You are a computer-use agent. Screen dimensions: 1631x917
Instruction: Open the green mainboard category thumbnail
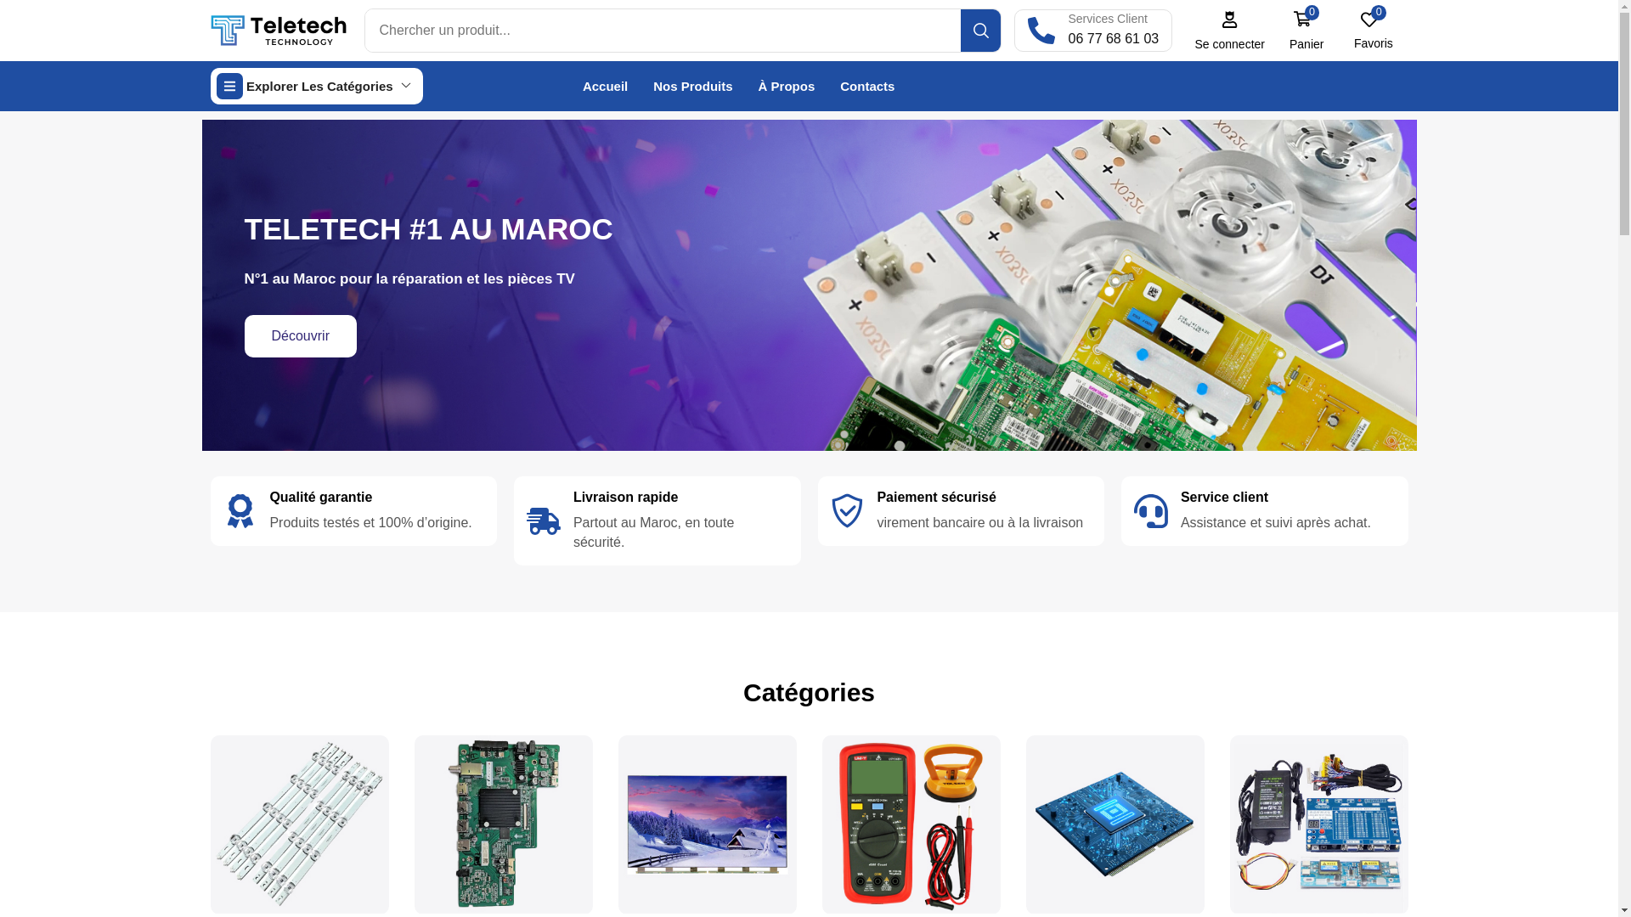point(504,824)
